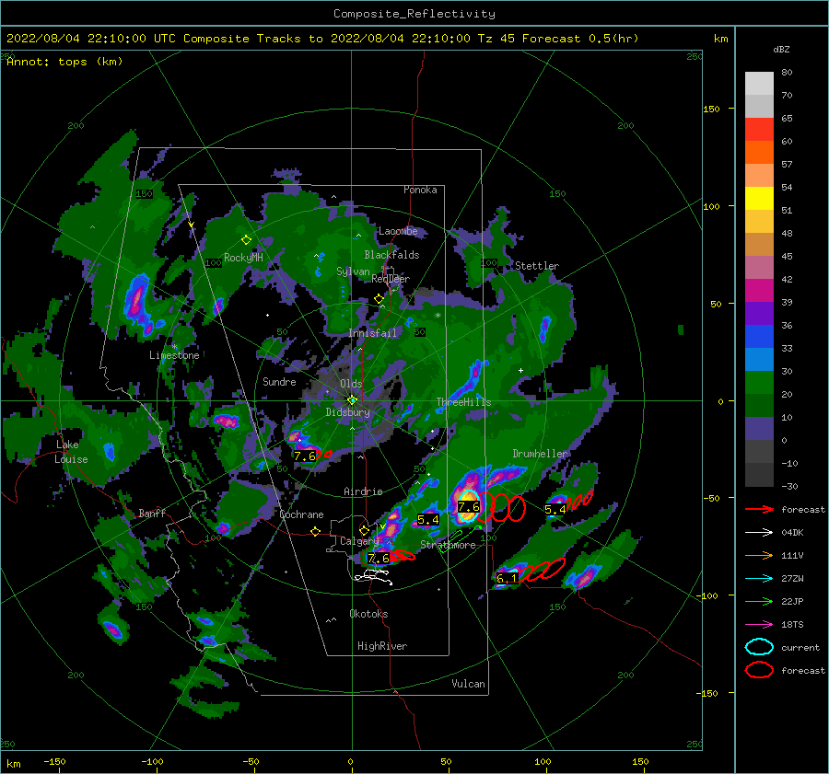Image resolution: width=829 pixels, height=774 pixels.
Task: Click the 6.1 storm top label
Action: 507,579
